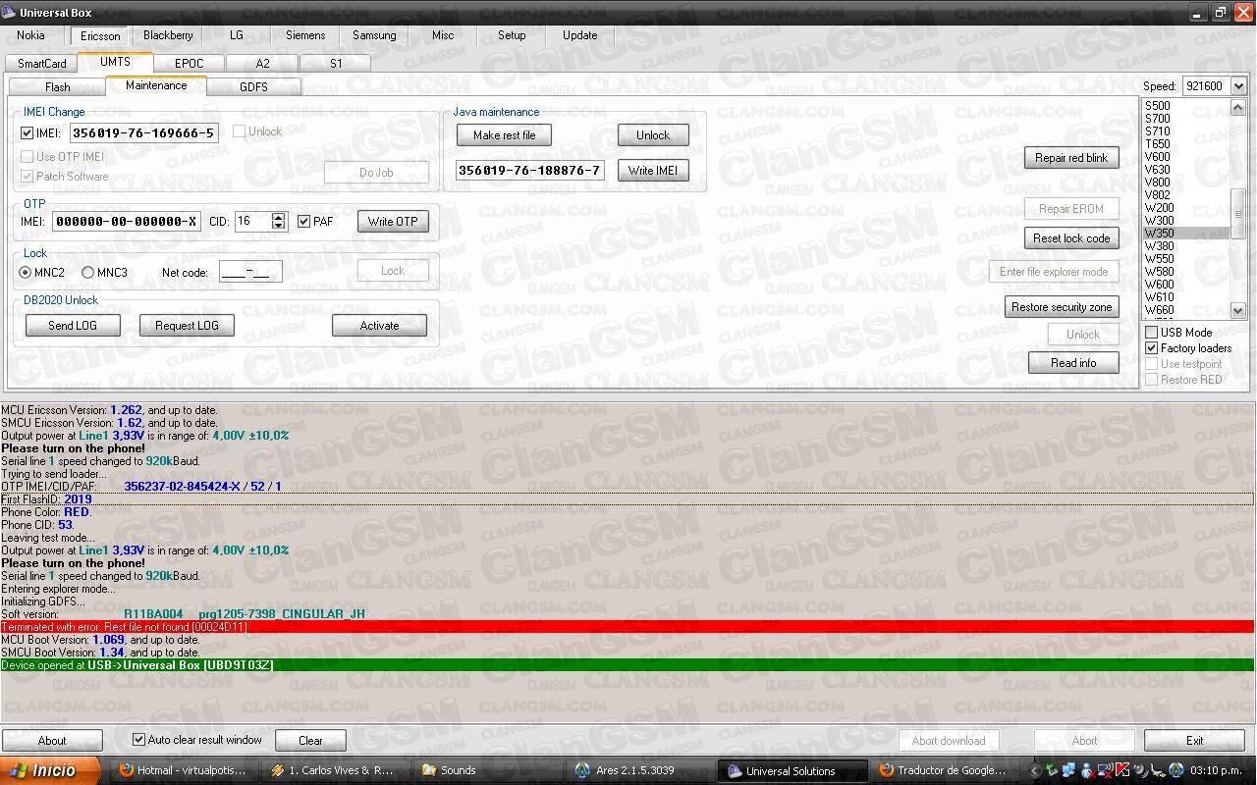Toggle Factory loaders checkbox
Screen dimensions: 1257x785
point(1152,348)
